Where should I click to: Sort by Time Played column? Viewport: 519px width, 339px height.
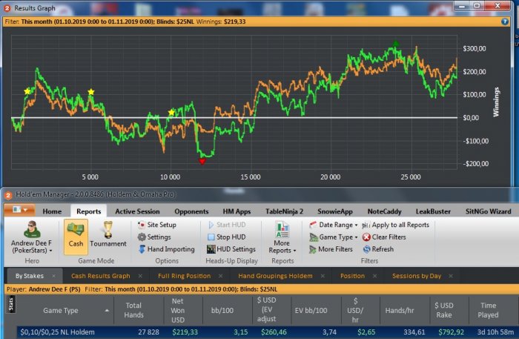point(488,310)
